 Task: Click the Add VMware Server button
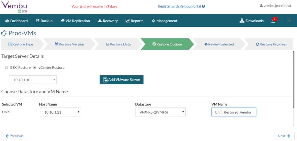(x=122, y=80)
